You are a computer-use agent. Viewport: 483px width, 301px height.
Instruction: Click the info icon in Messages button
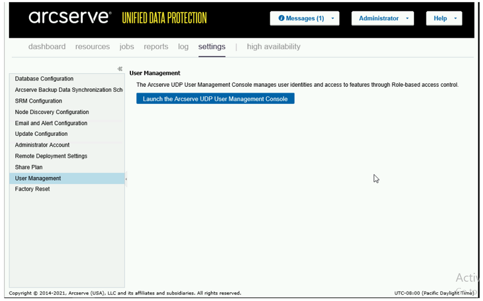coord(281,18)
